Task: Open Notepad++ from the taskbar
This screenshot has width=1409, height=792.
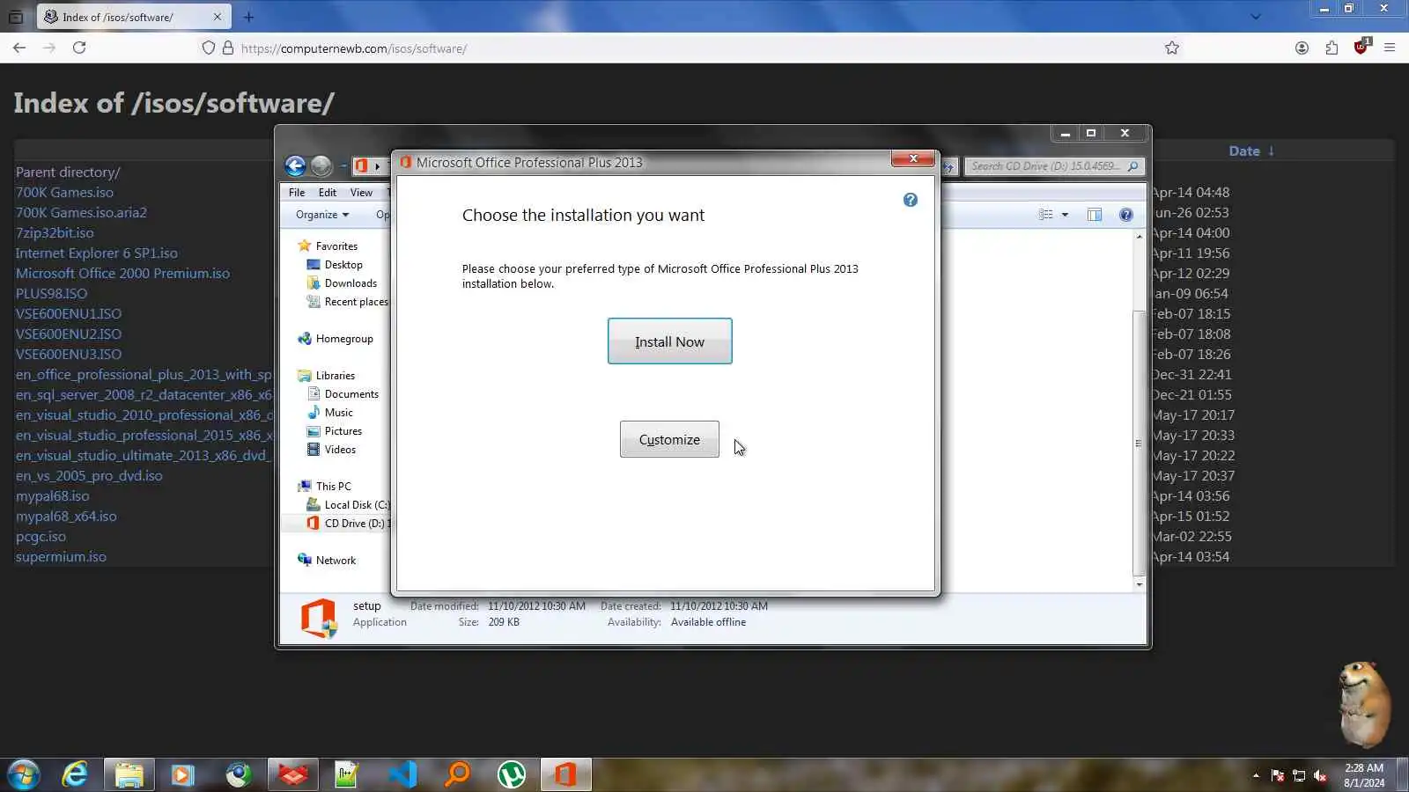Action: (347, 775)
